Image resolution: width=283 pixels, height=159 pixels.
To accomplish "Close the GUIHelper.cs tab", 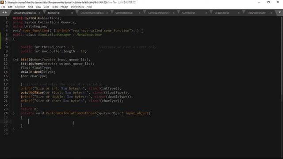I will (x=206, y=13).
